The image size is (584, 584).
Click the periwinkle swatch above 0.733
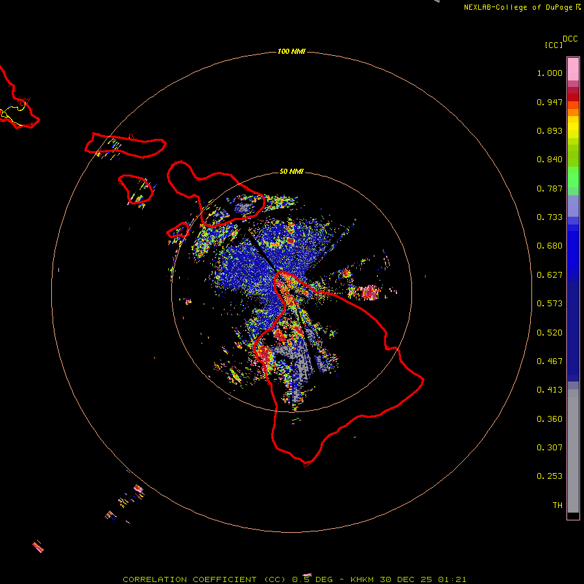(573, 206)
